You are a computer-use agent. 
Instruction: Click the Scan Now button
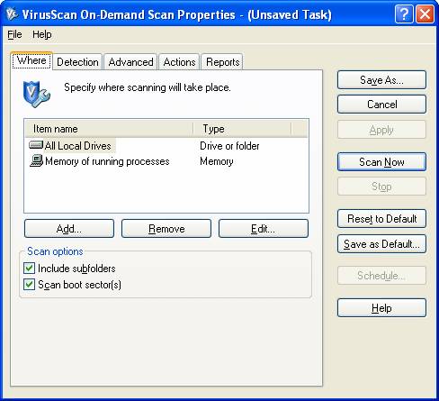[x=381, y=162]
